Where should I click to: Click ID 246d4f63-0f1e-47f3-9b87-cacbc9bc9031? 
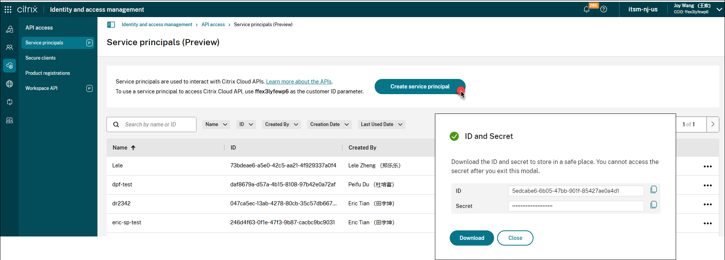[x=282, y=222]
